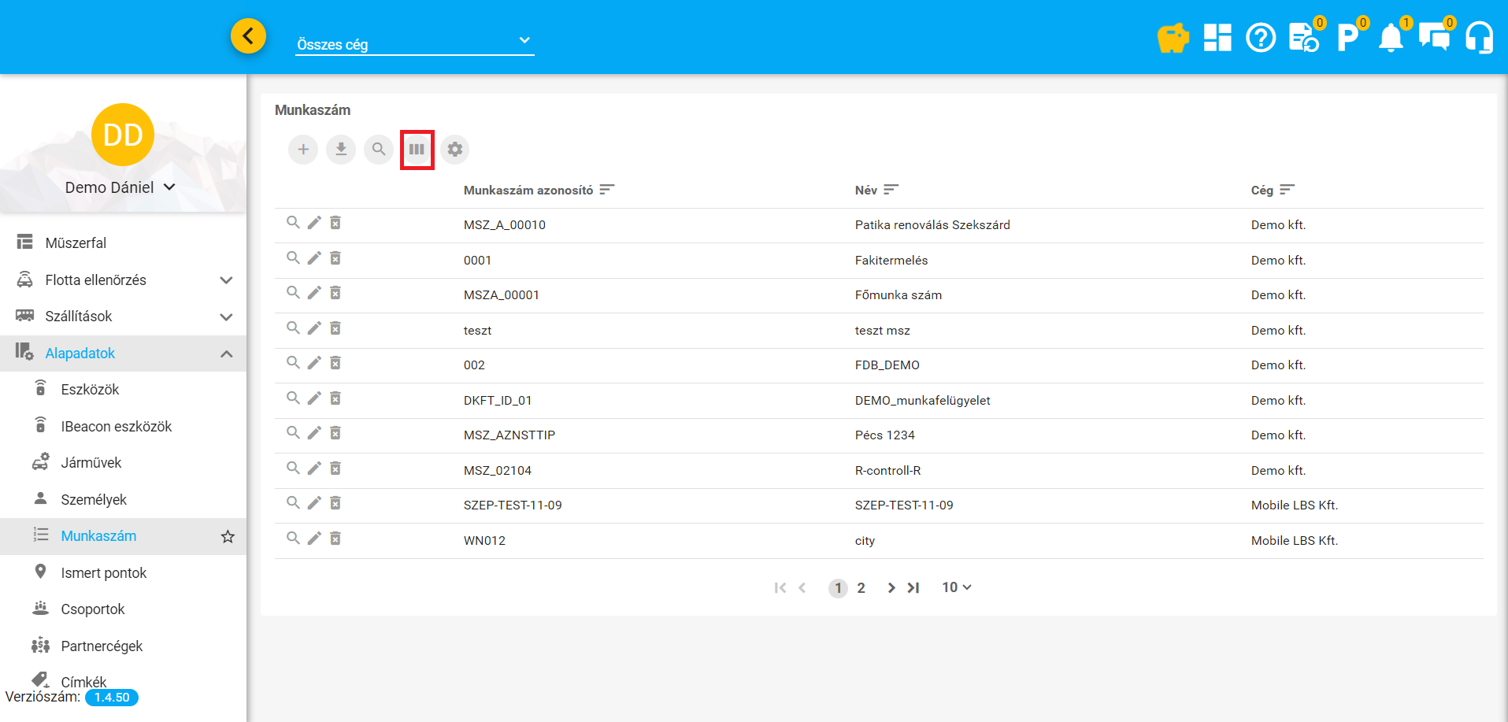Open the rows per page dropdown
This screenshot has width=1508, height=722.
click(x=957, y=588)
